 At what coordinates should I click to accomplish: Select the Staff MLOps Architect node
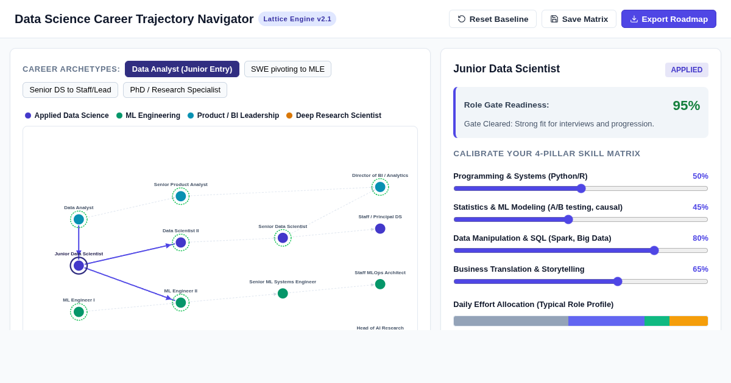[380, 284]
